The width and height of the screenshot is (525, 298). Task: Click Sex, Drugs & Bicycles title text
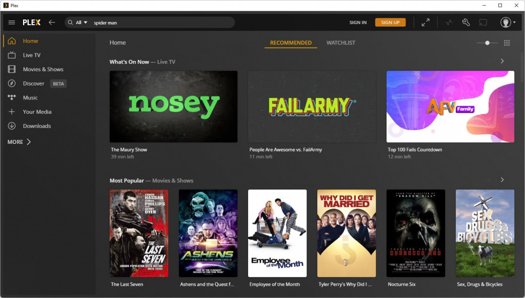click(479, 284)
